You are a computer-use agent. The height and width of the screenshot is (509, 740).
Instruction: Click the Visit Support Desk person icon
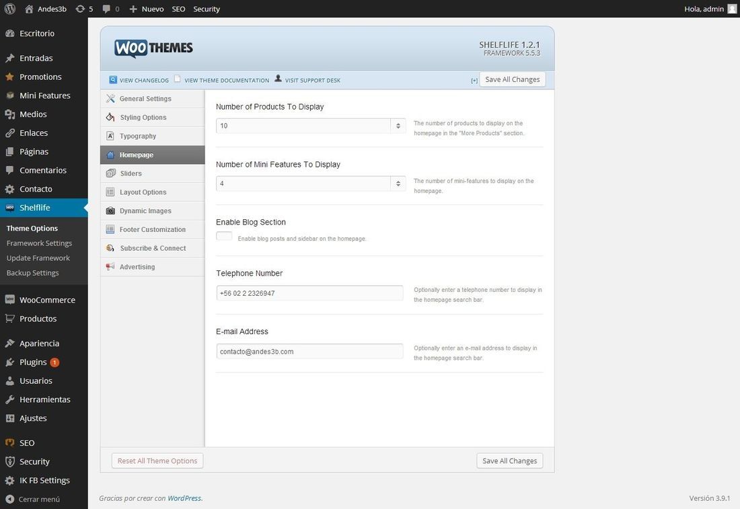tap(278, 78)
